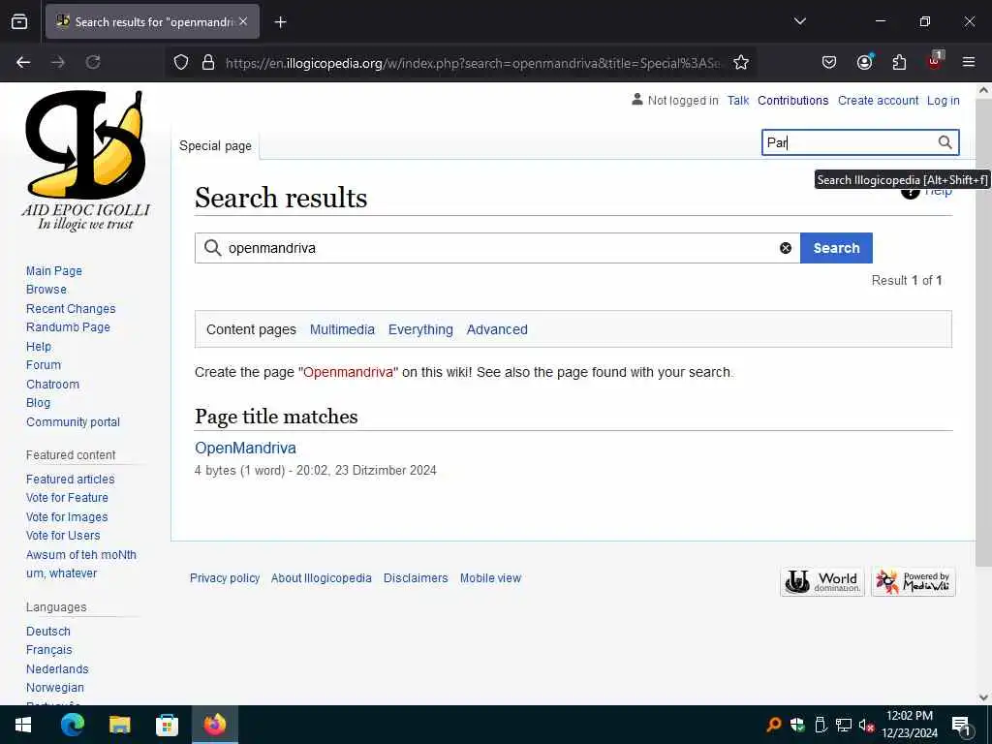Open Vote for Feature link
The height and width of the screenshot is (744, 992).
pyautogui.click(x=67, y=497)
